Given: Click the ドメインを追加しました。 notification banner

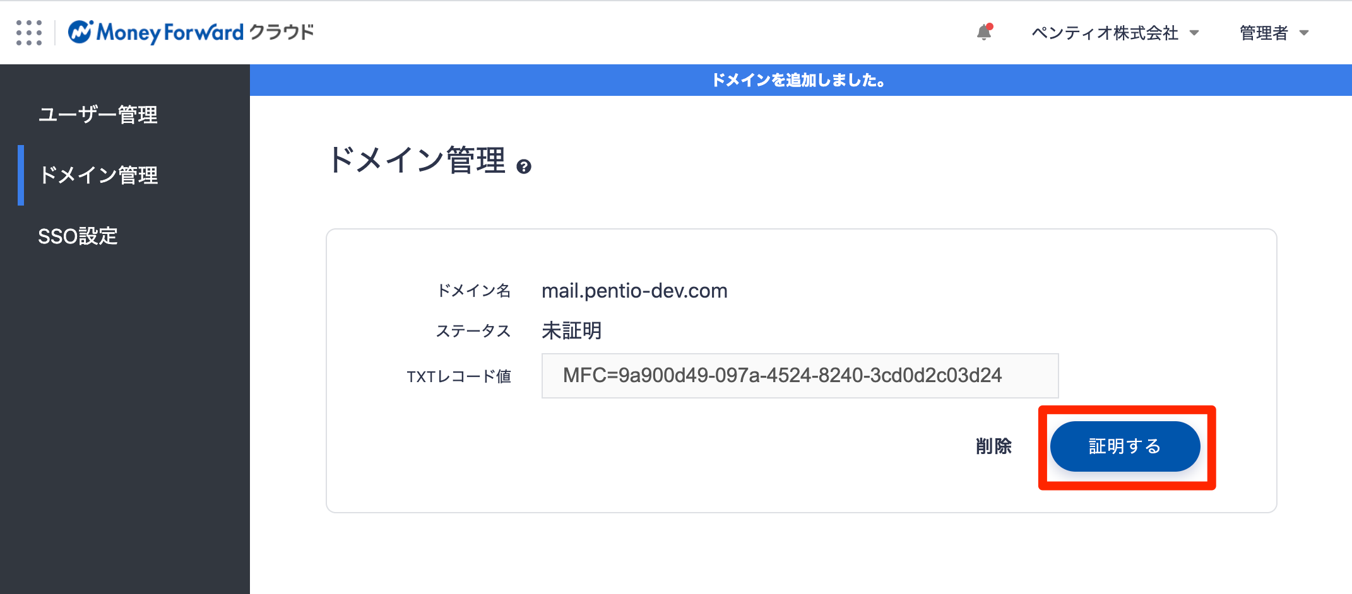Looking at the screenshot, I should pos(800,80).
